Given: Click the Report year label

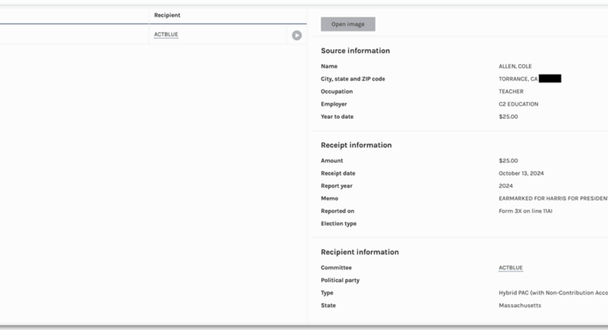Looking at the screenshot, I should [x=337, y=186].
